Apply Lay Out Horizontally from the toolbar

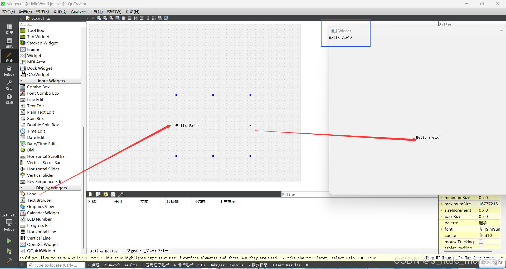click(x=123, y=18)
